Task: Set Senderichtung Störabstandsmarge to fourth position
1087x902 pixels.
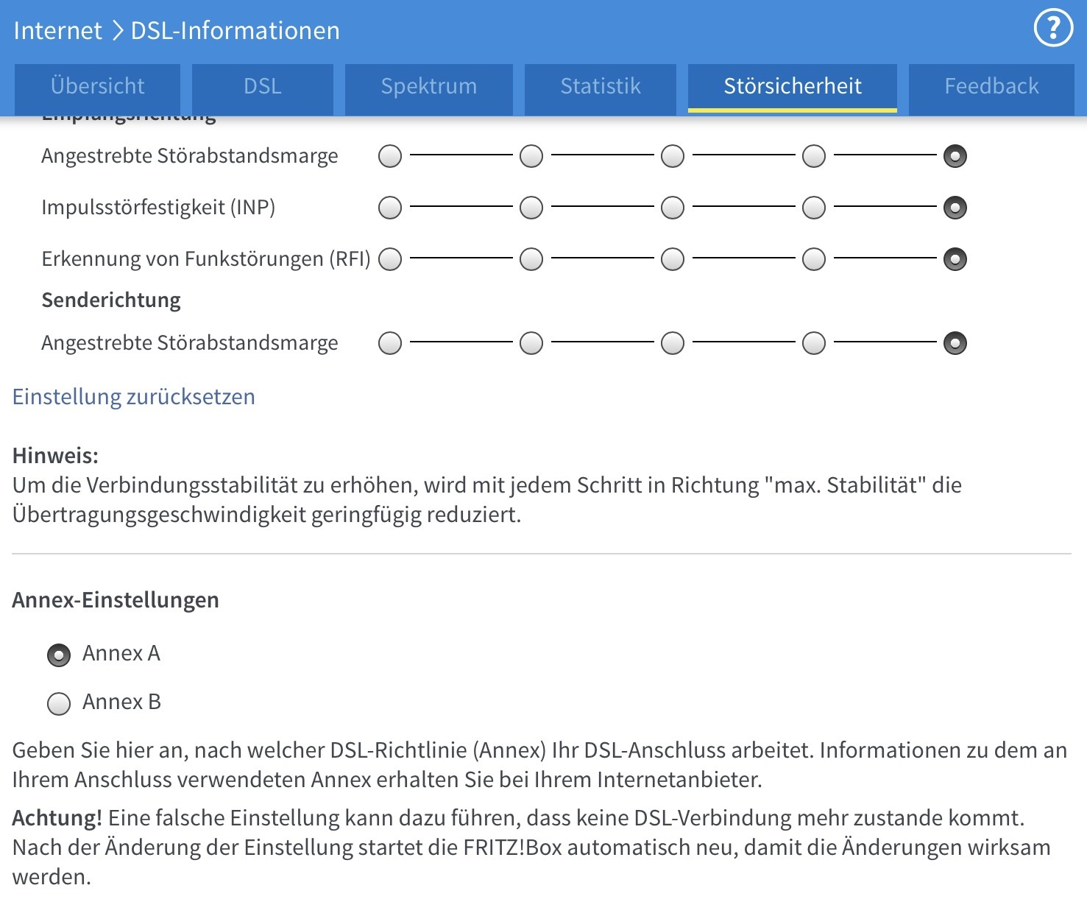Action: 814,343
